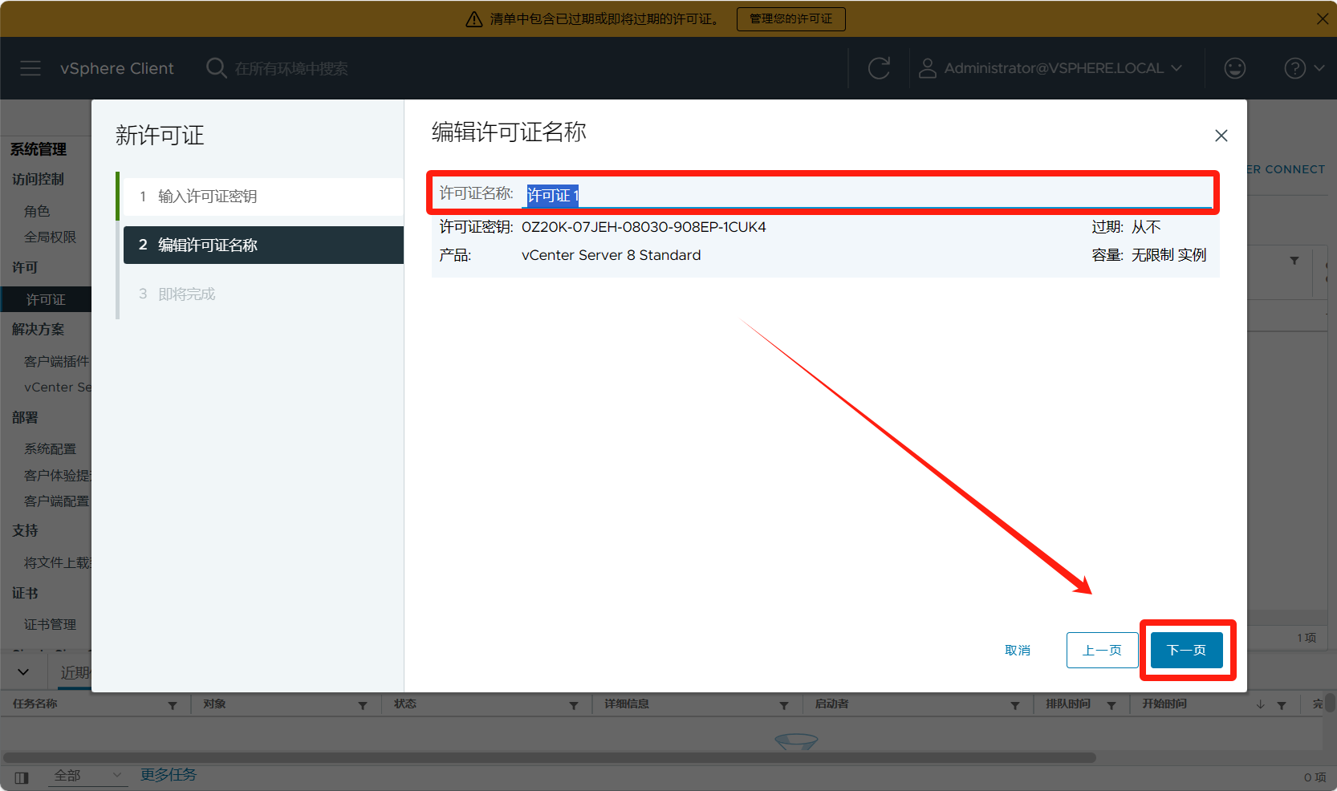Image resolution: width=1337 pixels, height=791 pixels.
Task: Click the refresh icon in top bar
Action: pos(879,68)
